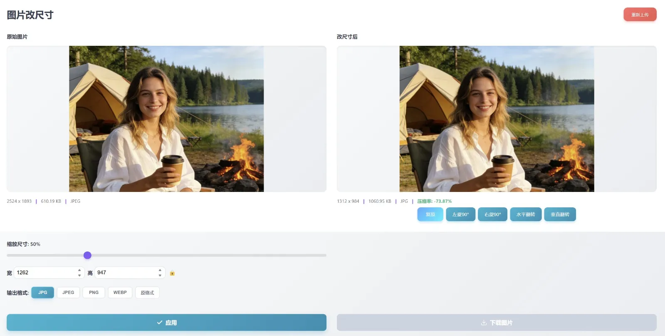Image resolution: width=665 pixels, height=336 pixels.
Task: Choose WEBP as output format
Action: (x=120, y=293)
